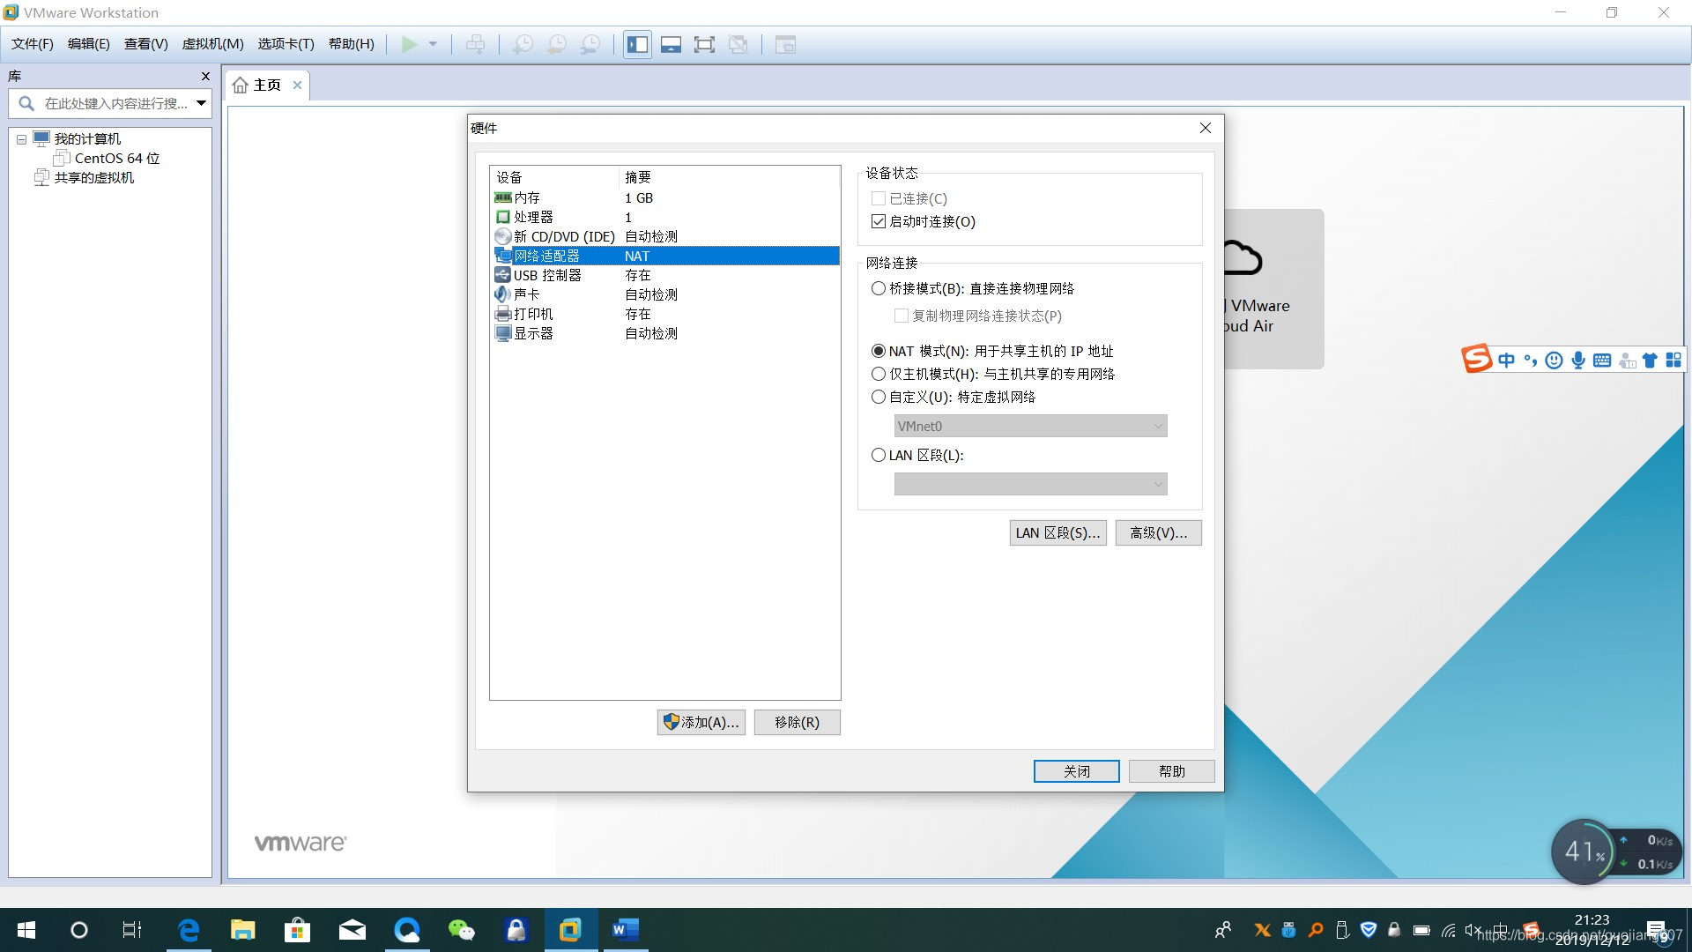Collapse the 我的计算机 tree node
1692x952 pixels.
coord(21,139)
